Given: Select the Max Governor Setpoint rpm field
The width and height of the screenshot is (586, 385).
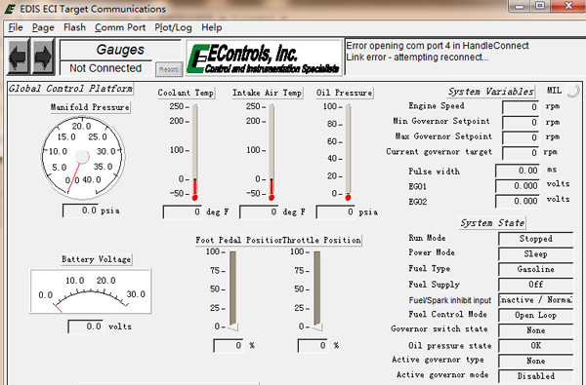Looking at the screenshot, I should [x=521, y=137].
